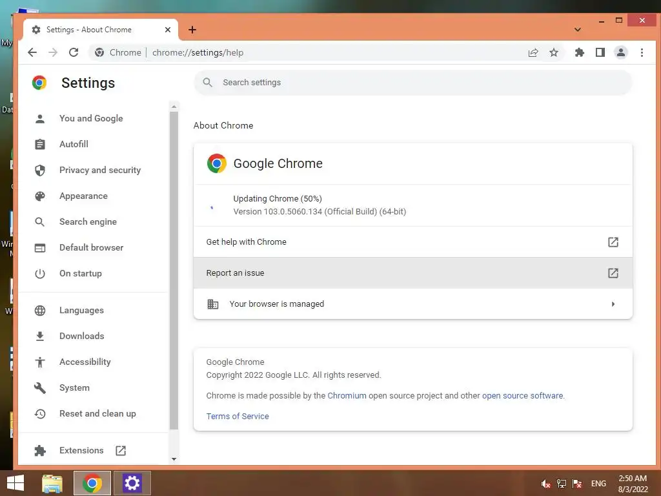This screenshot has width=661, height=496.
Task: Click the shield icon beside Privacy and security
Action: coord(40,170)
